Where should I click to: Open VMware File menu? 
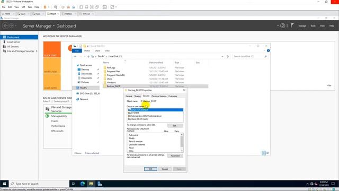[4, 7]
